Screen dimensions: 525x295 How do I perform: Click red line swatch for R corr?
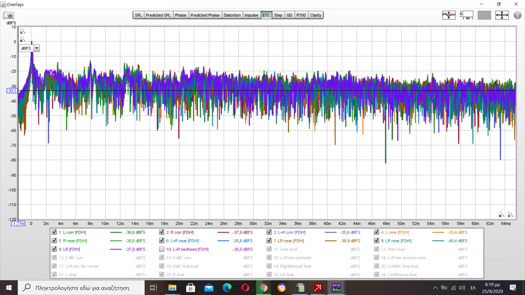pyautogui.click(x=223, y=232)
